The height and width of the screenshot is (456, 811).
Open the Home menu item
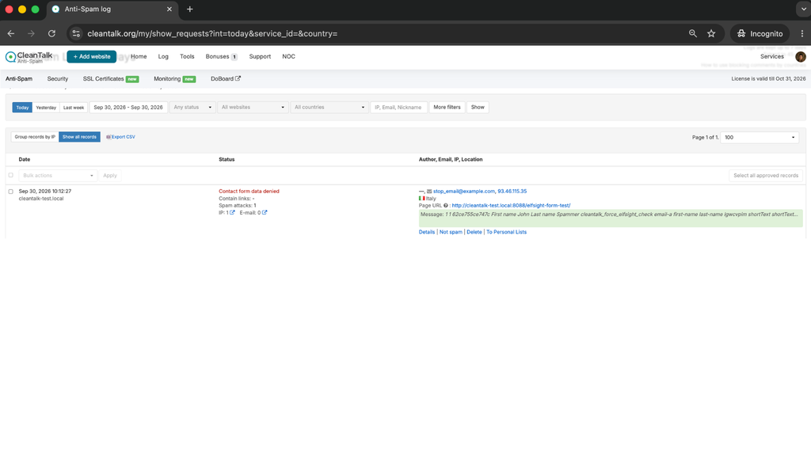[139, 57]
